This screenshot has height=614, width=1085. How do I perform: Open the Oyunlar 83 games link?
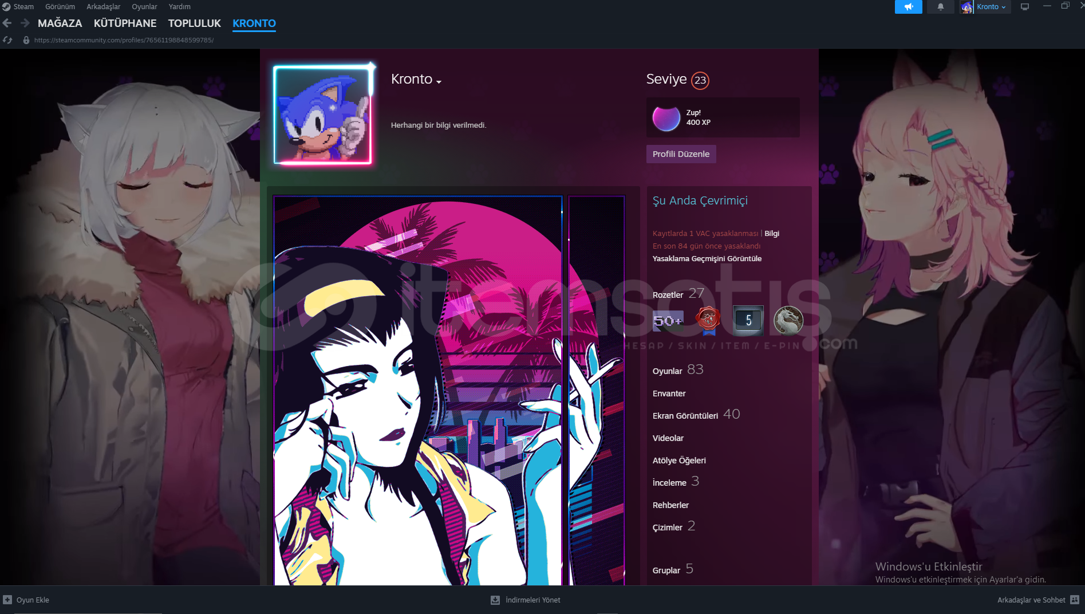point(678,371)
